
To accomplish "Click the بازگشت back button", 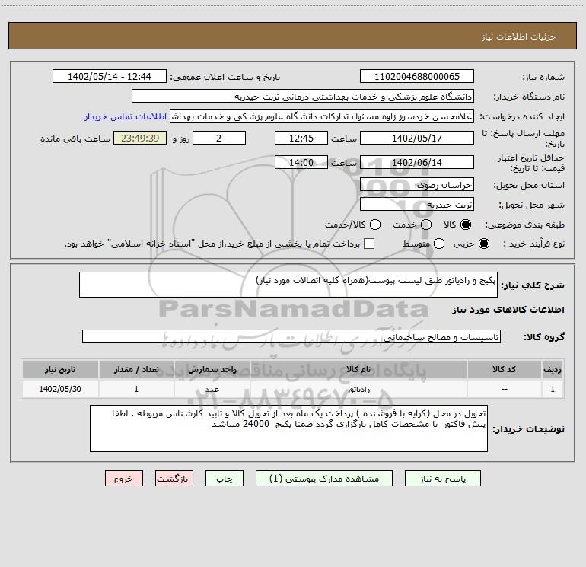I will point(174,479).
